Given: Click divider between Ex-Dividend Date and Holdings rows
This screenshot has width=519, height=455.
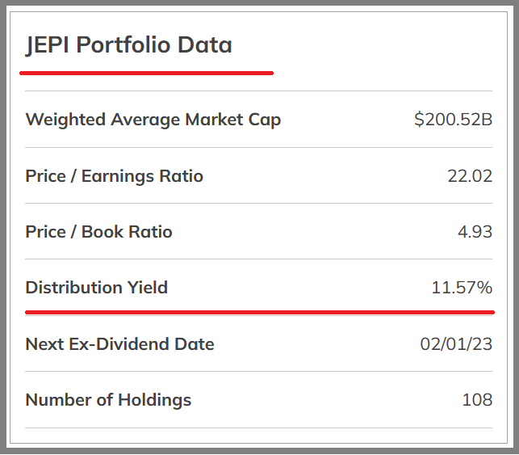Looking at the screenshot, I should click(259, 372).
